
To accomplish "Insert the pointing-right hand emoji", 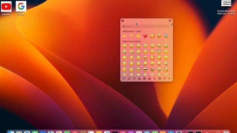I will [x=124, y=36].
